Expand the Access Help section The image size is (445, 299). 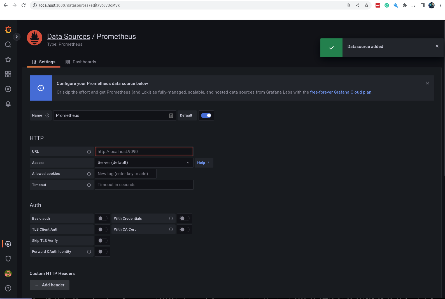(204, 163)
